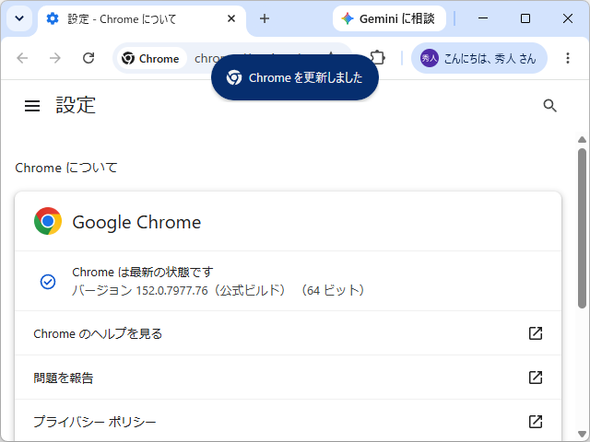Go back with the back arrow
This screenshot has height=442, width=590.
pyautogui.click(x=22, y=58)
